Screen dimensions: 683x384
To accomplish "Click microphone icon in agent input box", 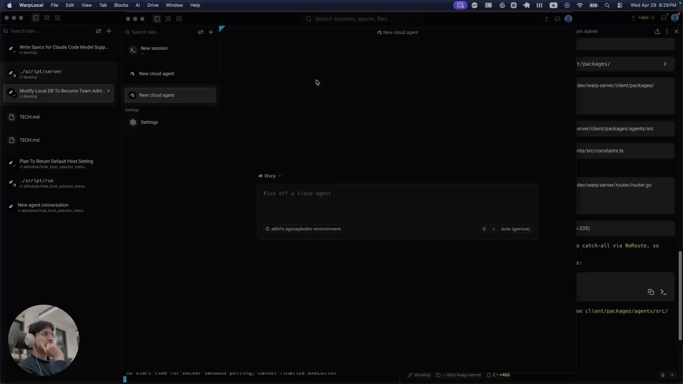I will coord(484,229).
